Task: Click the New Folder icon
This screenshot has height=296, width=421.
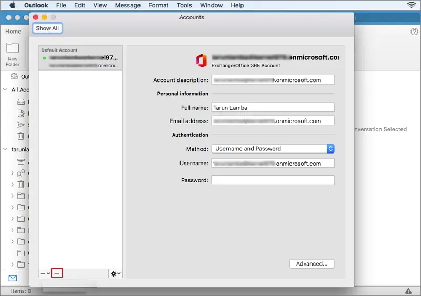Action: click(13, 48)
